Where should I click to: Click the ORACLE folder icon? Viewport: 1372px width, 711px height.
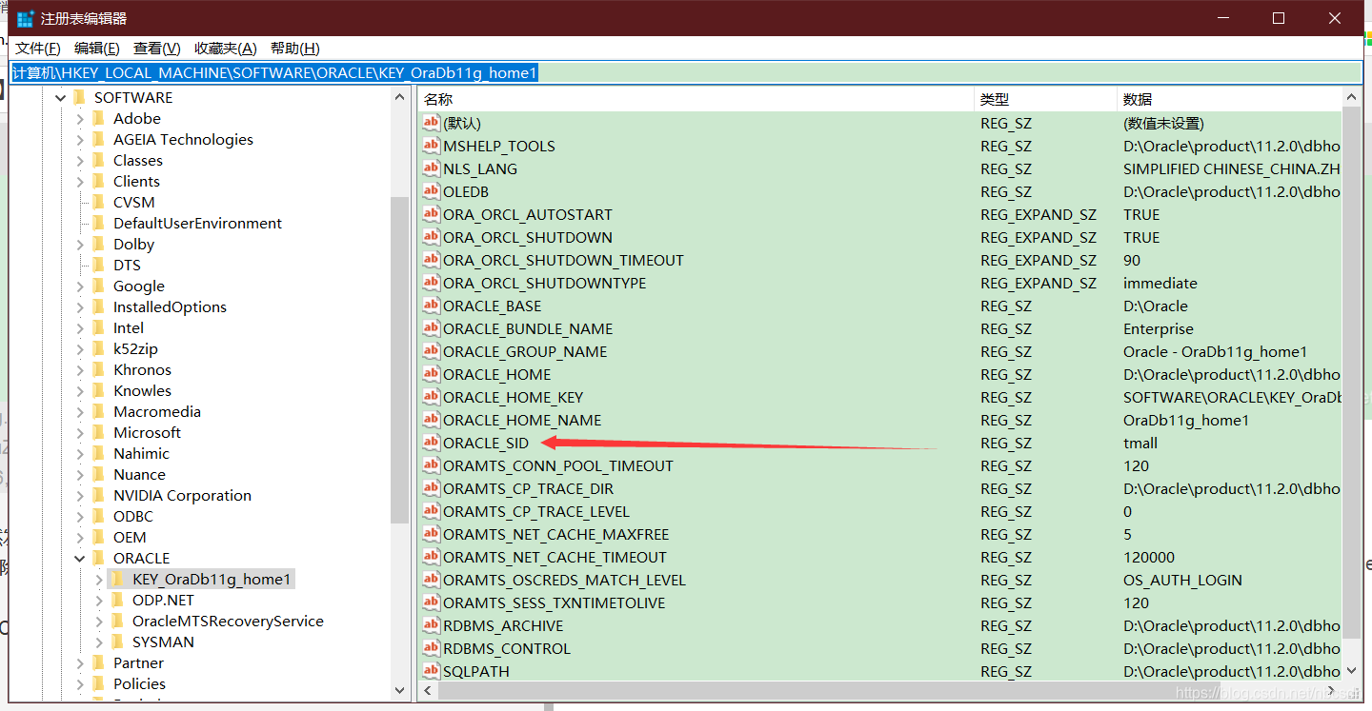[98, 558]
